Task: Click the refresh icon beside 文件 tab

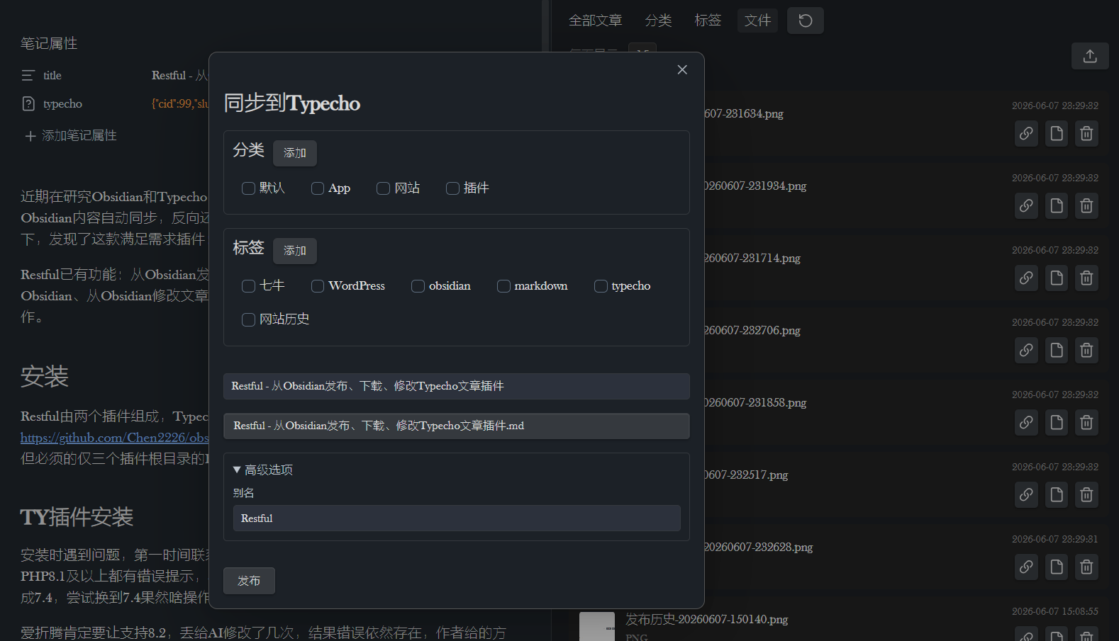Action: (806, 21)
